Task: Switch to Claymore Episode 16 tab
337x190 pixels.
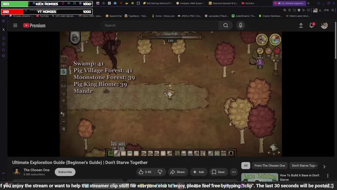Action: point(223,3)
